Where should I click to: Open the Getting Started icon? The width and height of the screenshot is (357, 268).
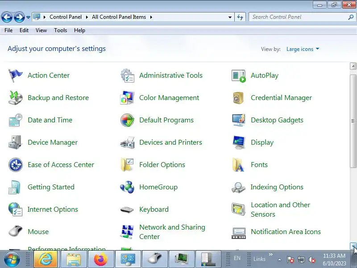[x=15, y=187]
